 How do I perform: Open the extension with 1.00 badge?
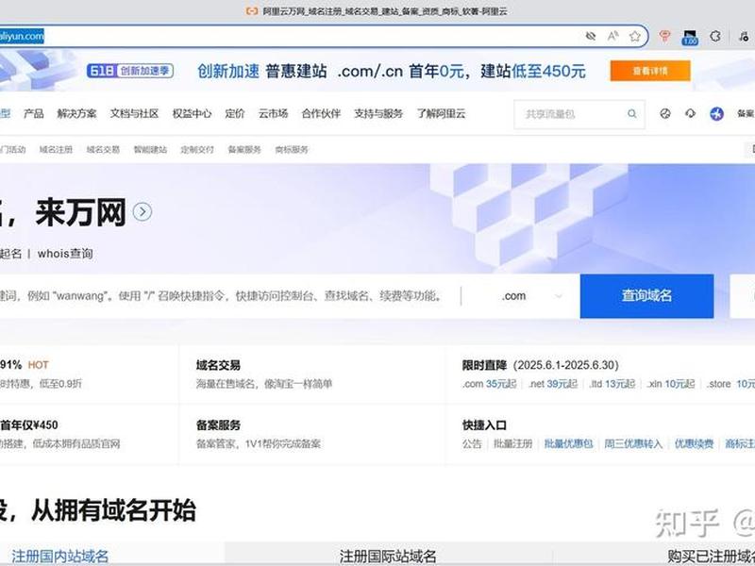pyautogui.click(x=690, y=38)
